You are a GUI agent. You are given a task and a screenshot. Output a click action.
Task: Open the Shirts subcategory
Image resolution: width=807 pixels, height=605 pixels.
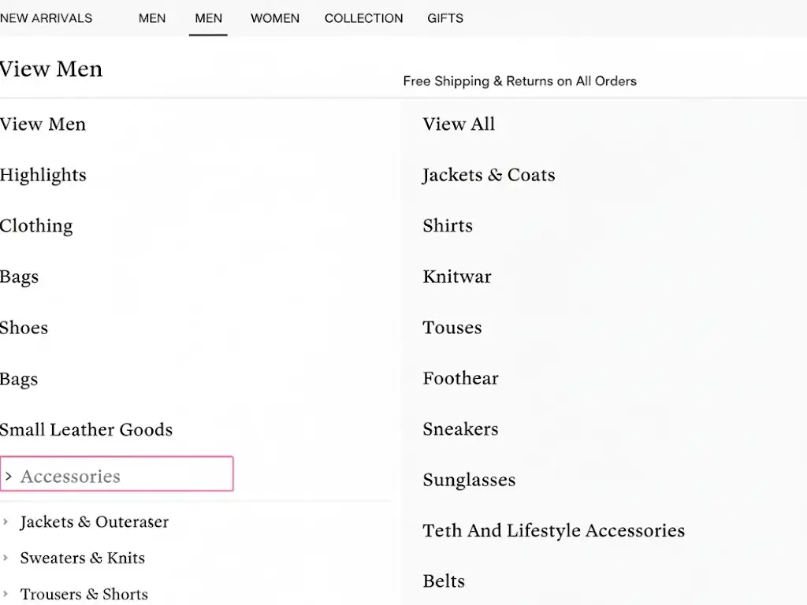click(x=448, y=226)
